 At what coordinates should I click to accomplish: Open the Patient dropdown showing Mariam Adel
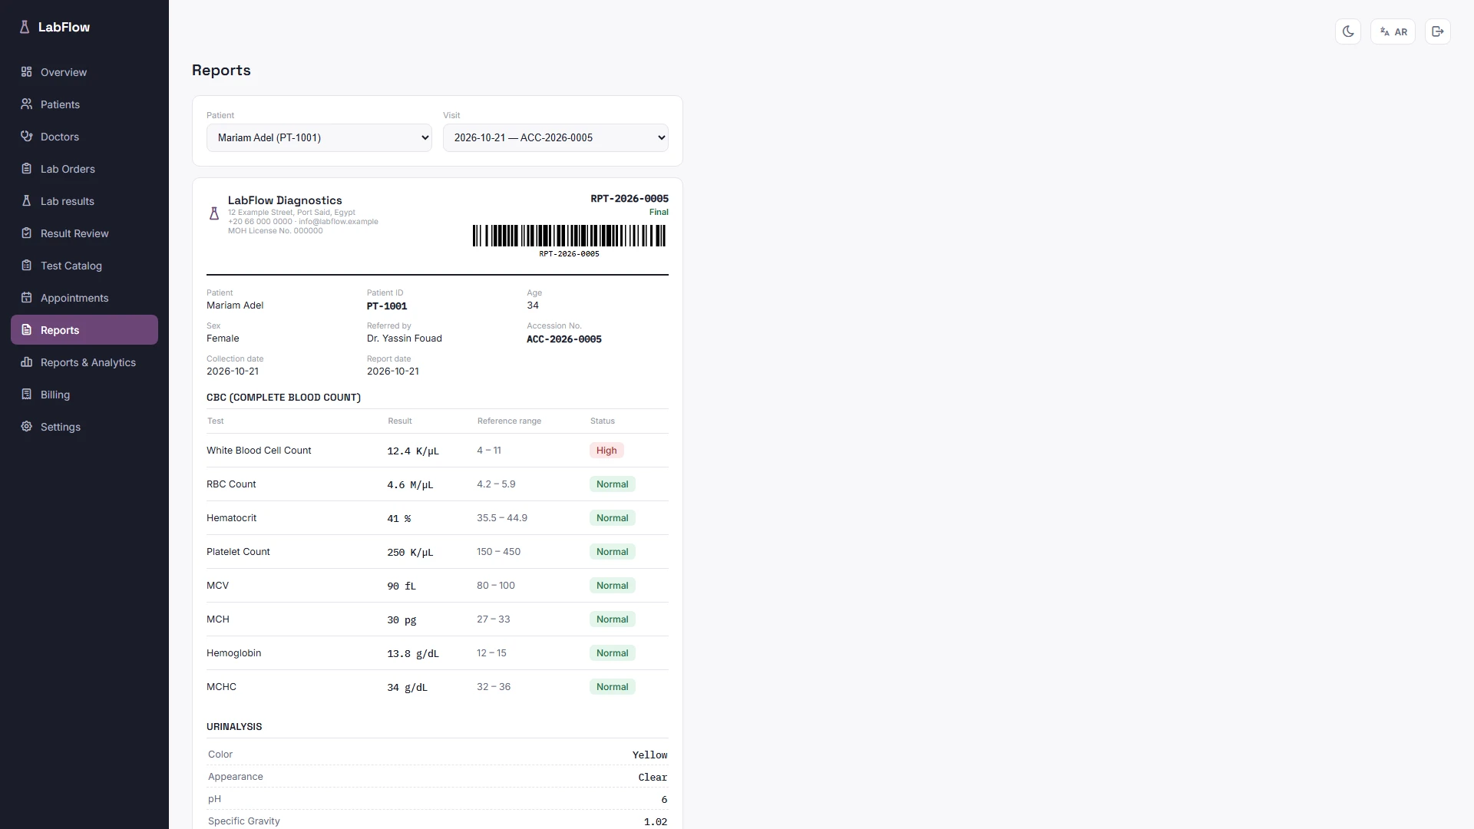[319, 137]
